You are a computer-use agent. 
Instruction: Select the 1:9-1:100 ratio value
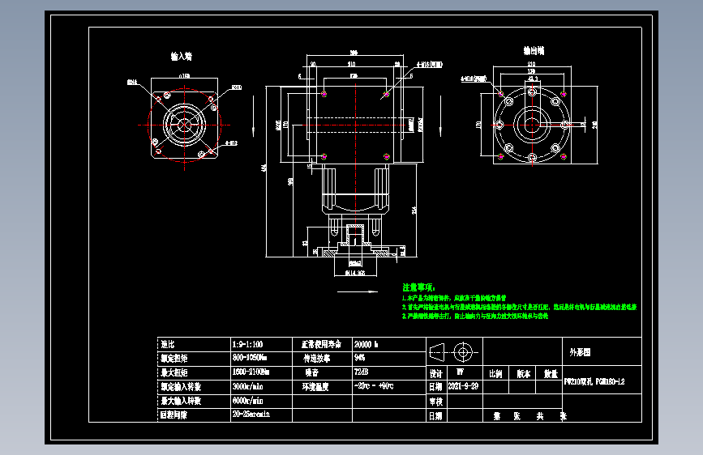[x=247, y=344]
